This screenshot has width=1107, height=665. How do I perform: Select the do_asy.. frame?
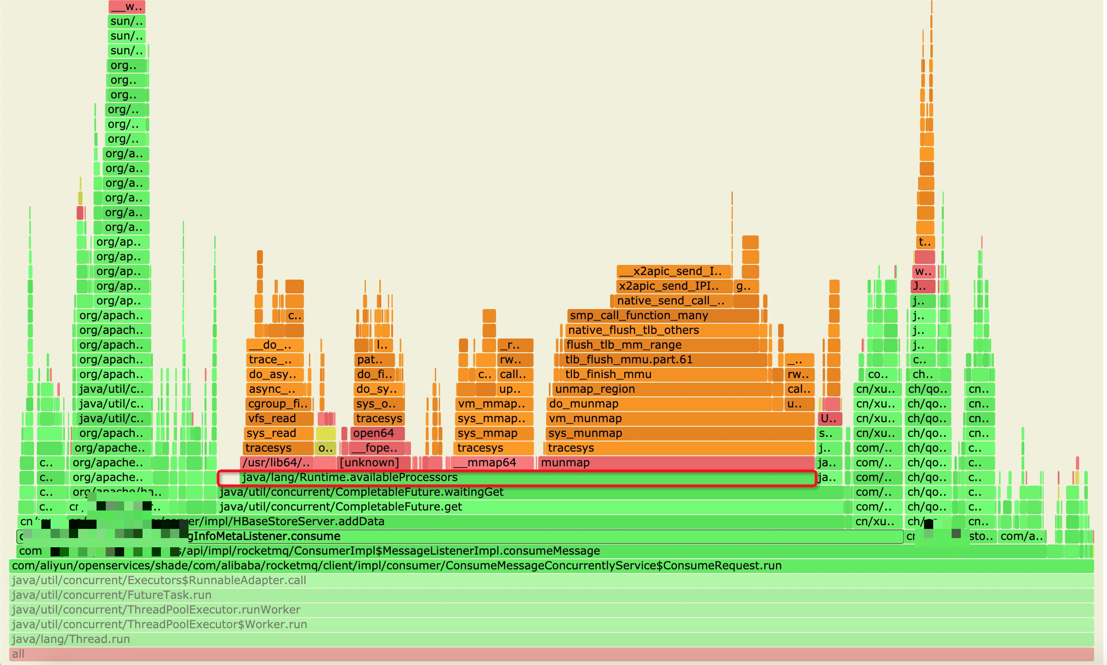275,374
